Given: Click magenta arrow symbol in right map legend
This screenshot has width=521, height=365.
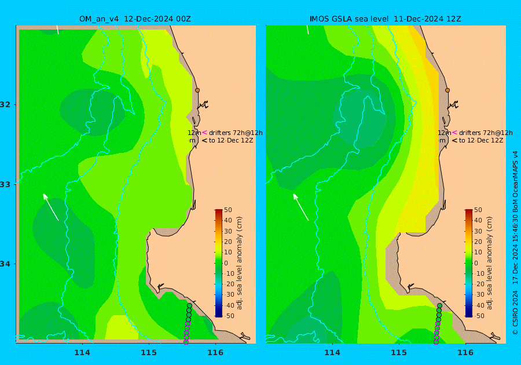Looking at the screenshot, I should pos(454,133).
